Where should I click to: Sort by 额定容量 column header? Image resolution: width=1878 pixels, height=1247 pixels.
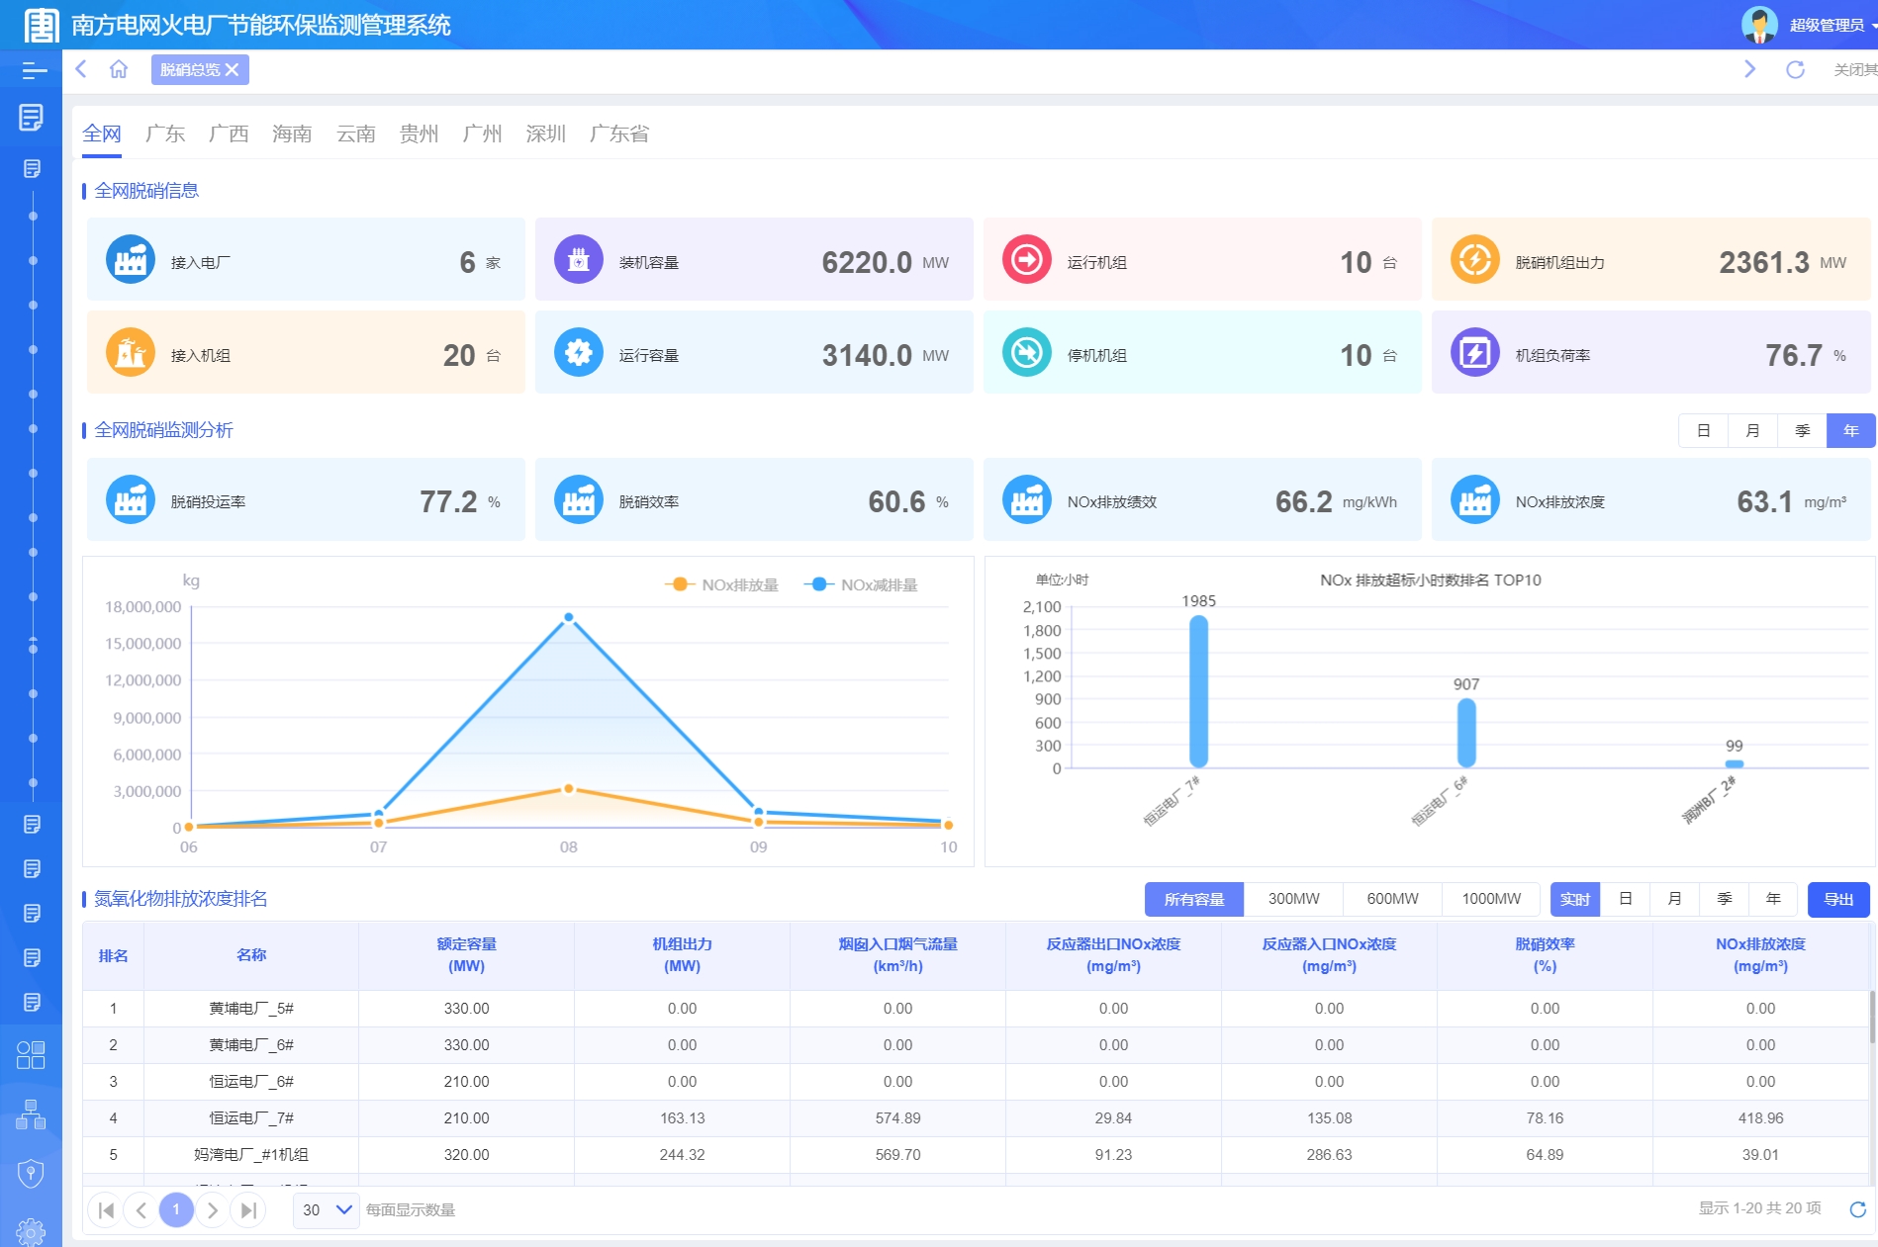click(x=467, y=955)
